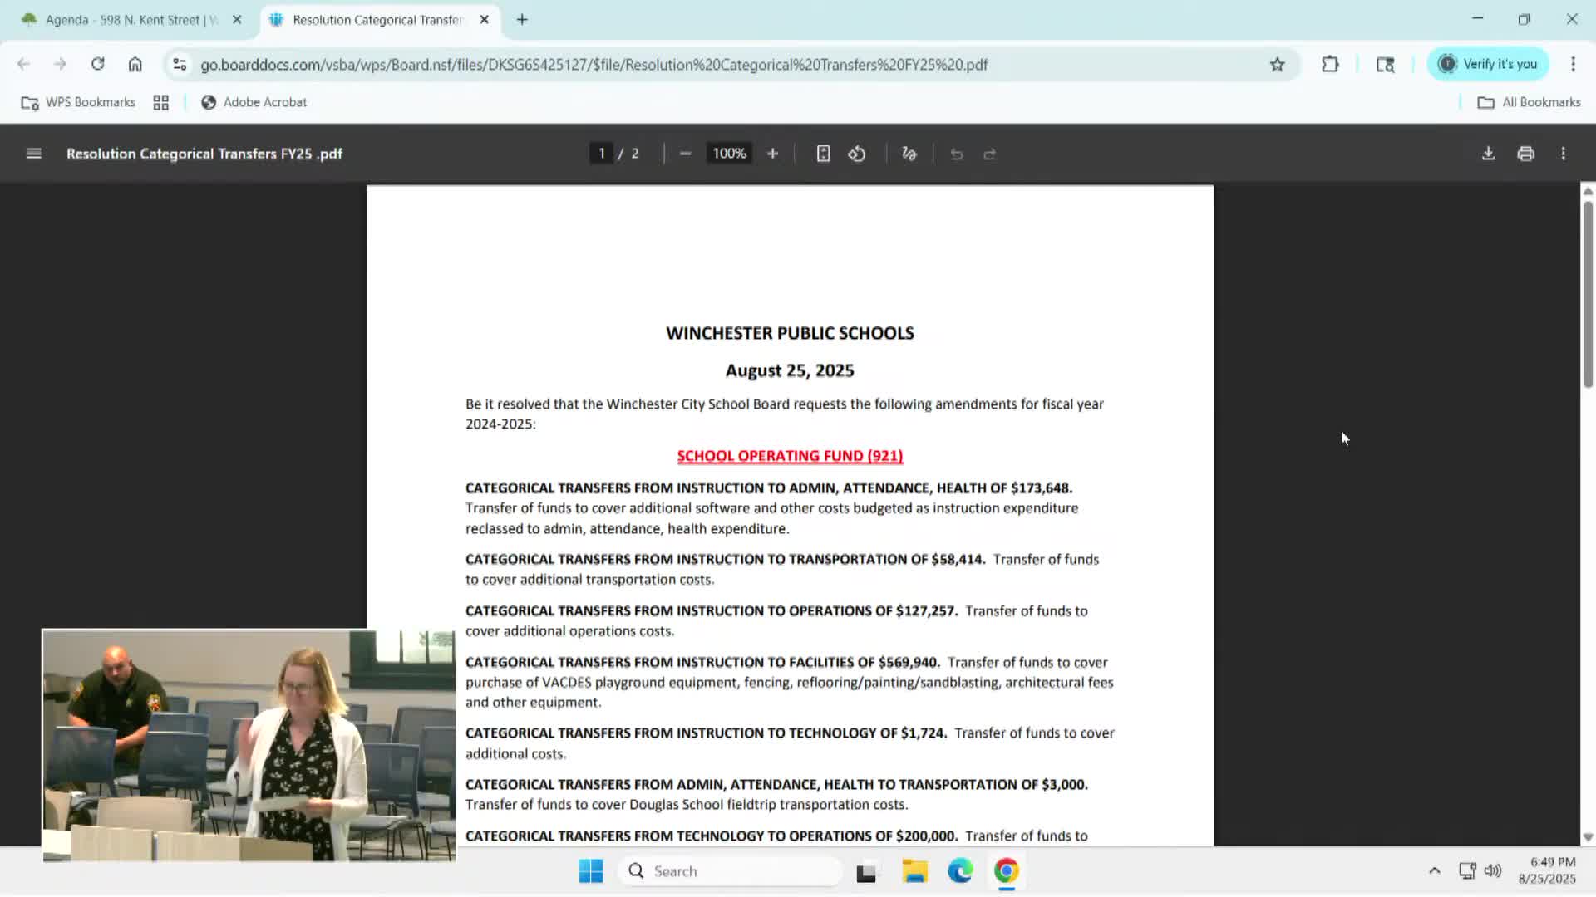
Task: Click the fit to page icon
Action: pyautogui.click(x=823, y=154)
